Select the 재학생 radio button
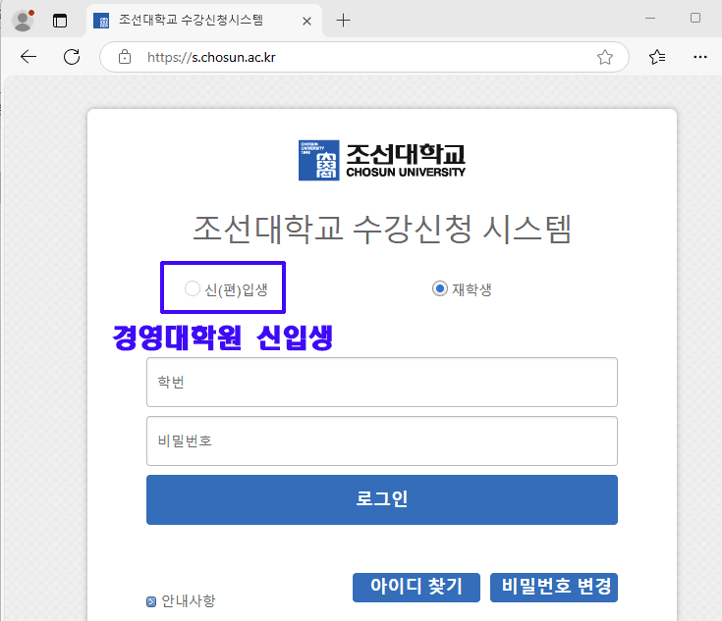This screenshot has width=722, height=621. point(440,288)
